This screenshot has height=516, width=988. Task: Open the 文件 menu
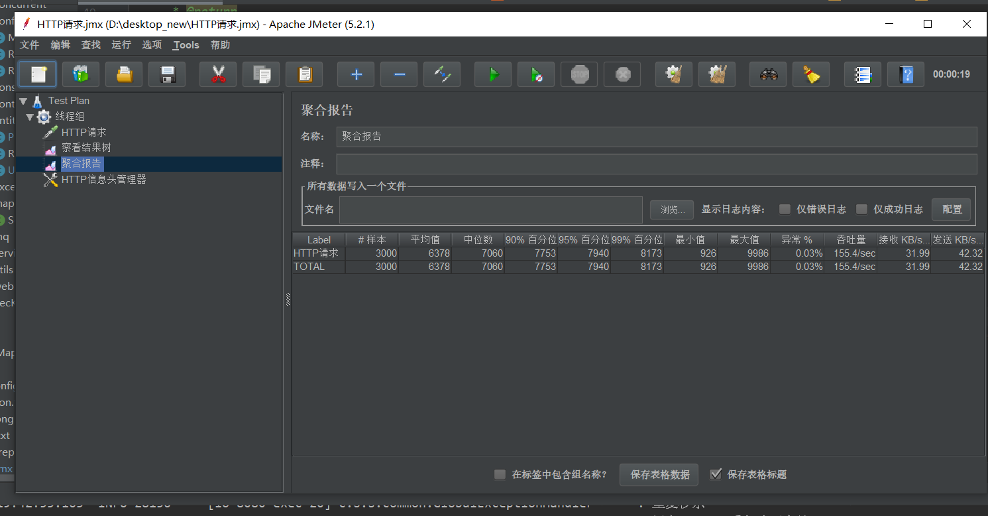click(30, 45)
